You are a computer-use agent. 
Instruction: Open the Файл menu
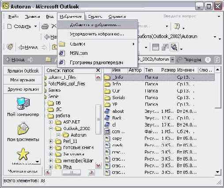pos(13,16)
